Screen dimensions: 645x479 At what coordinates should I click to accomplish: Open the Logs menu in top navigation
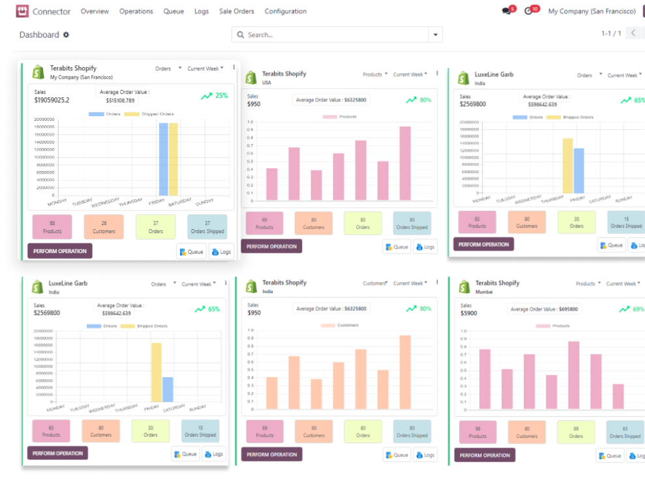202,11
